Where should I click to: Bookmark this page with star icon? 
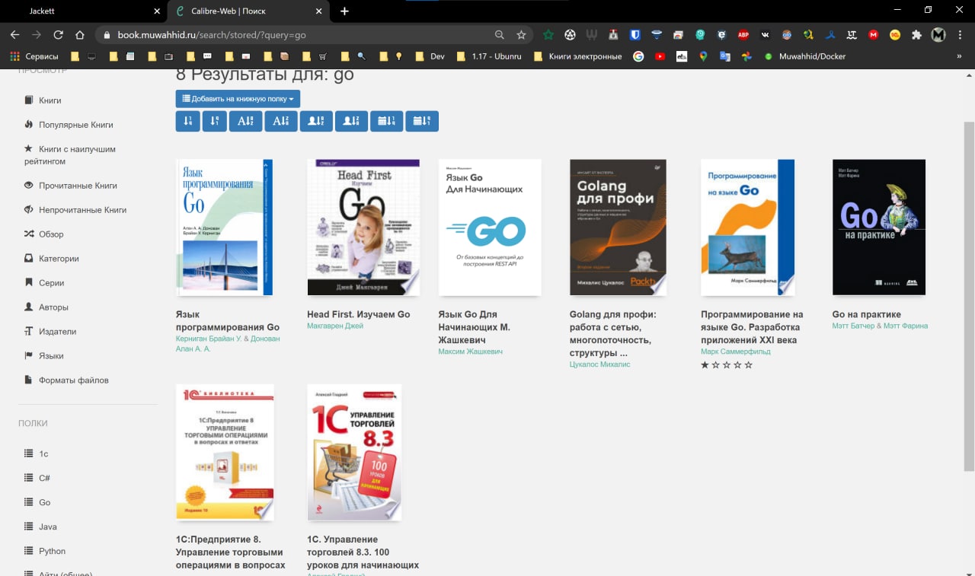click(521, 35)
